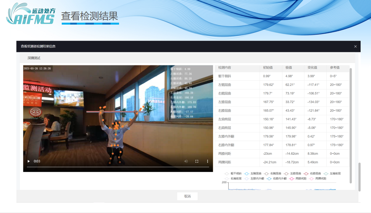Toggle 两踝间距 legend marker
The width and height of the screenshot is (371, 213).
pos(311,179)
